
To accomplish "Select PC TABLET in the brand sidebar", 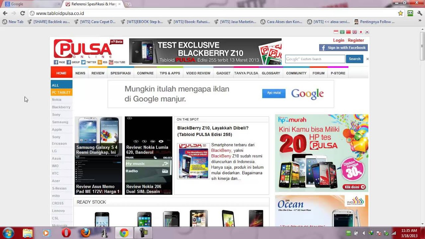I will (61, 92).
